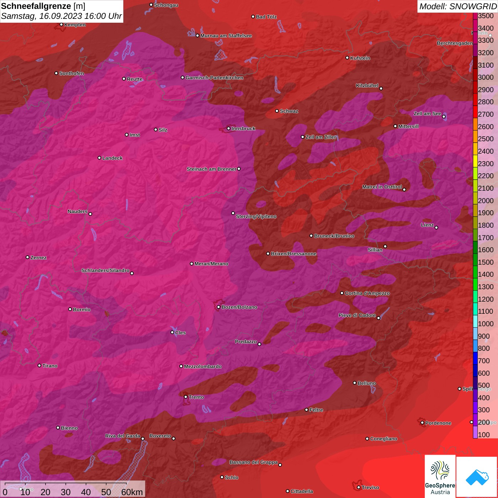Click the Matrei in Osttirol label
Image resolution: width=498 pixels, height=498 pixels.
(x=382, y=187)
